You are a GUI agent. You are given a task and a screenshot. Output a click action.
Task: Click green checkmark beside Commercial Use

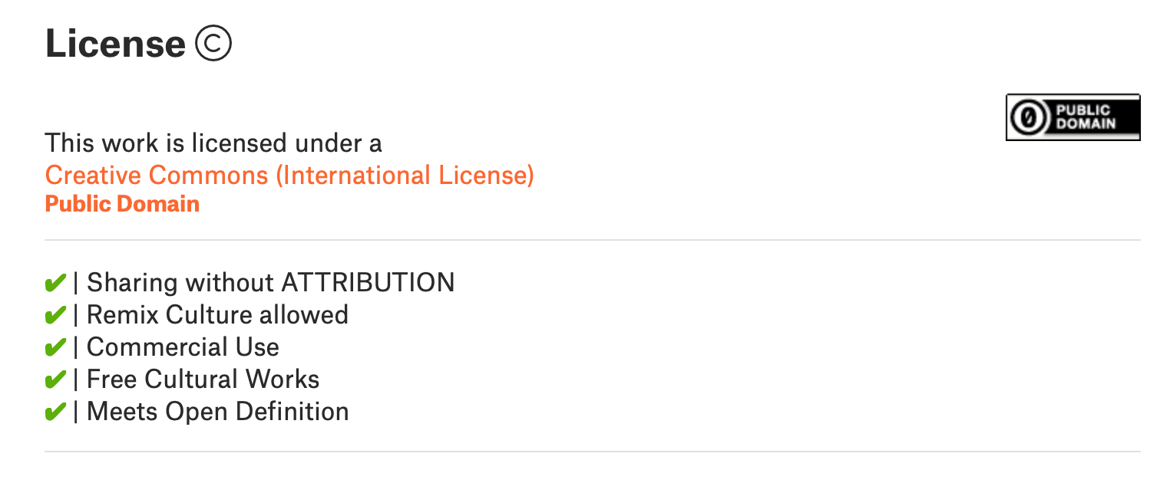click(55, 348)
